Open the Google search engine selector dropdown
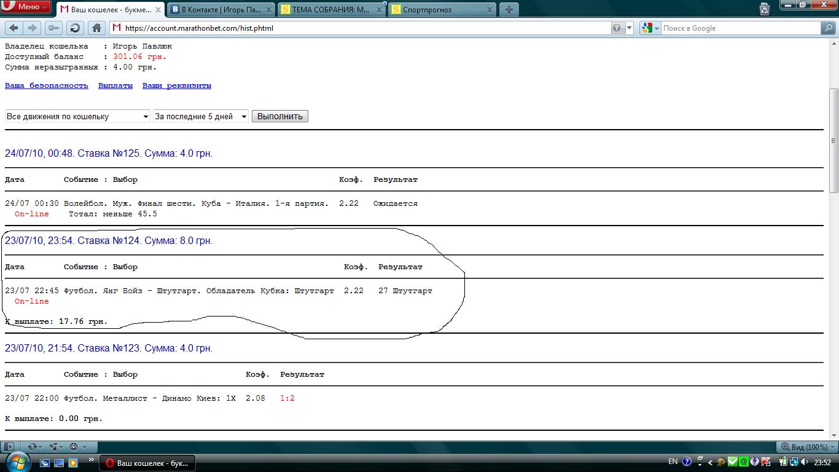Screen dimensions: 839x472 pos(650,28)
